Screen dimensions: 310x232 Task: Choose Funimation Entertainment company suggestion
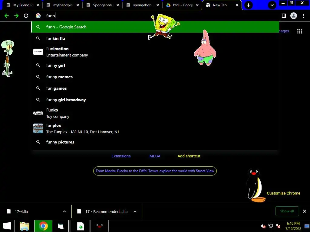(155, 52)
